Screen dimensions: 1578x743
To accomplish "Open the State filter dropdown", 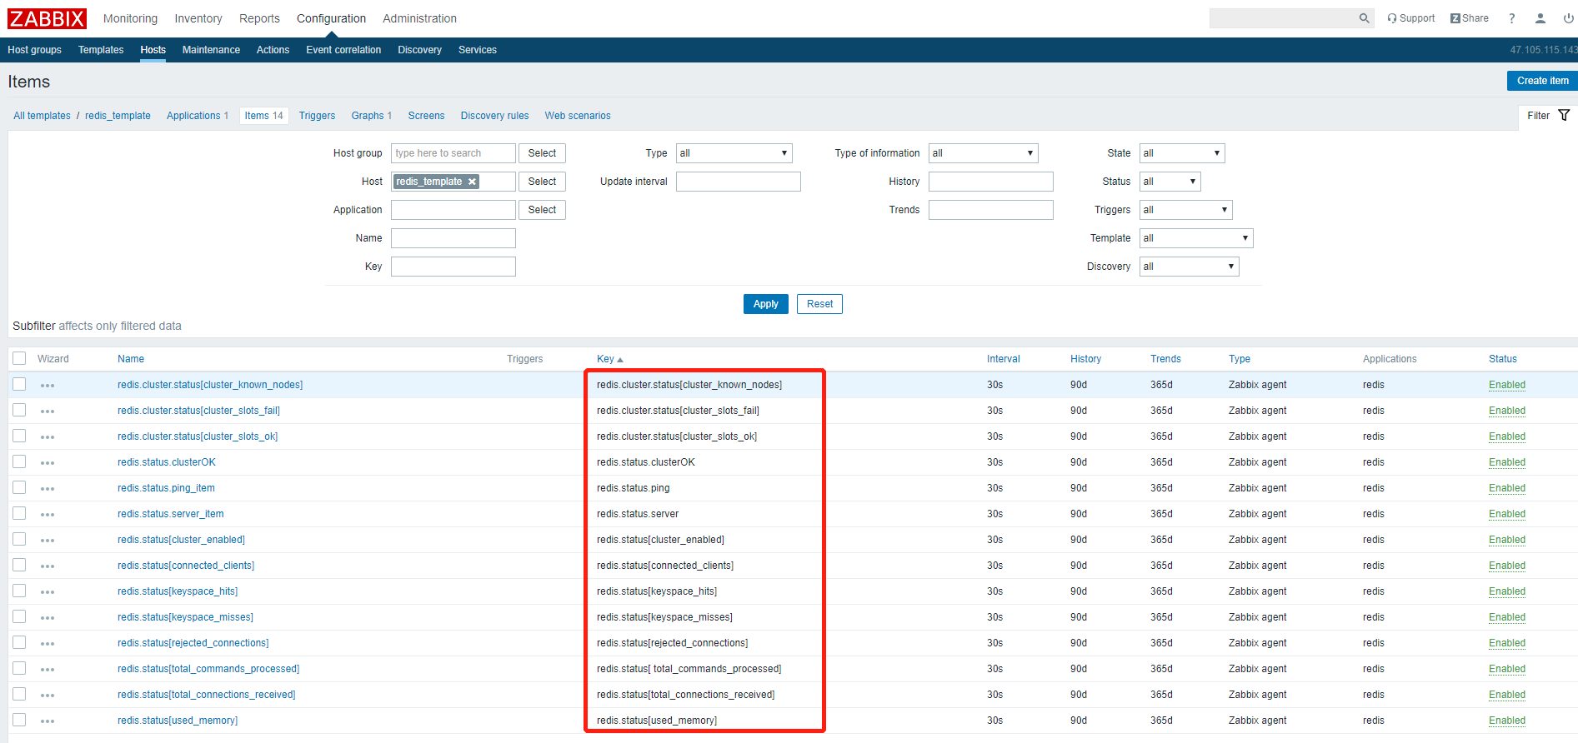I will (1182, 153).
